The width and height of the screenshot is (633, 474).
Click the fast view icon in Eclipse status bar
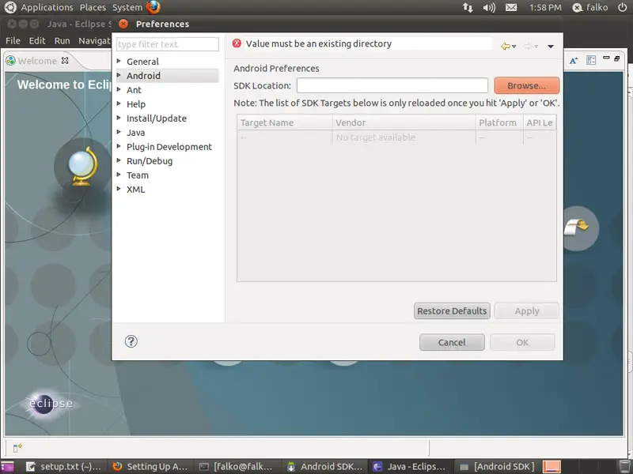[x=17, y=447]
